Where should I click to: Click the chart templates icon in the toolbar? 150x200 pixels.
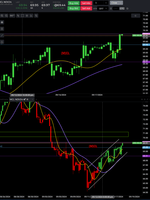point(36,16)
